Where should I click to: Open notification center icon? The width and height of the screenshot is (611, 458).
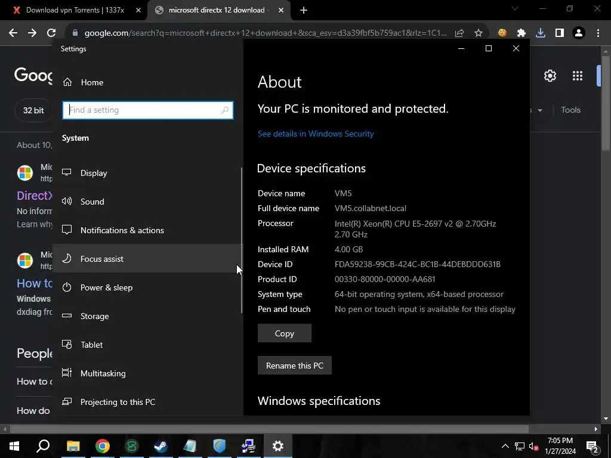click(x=593, y=446)
